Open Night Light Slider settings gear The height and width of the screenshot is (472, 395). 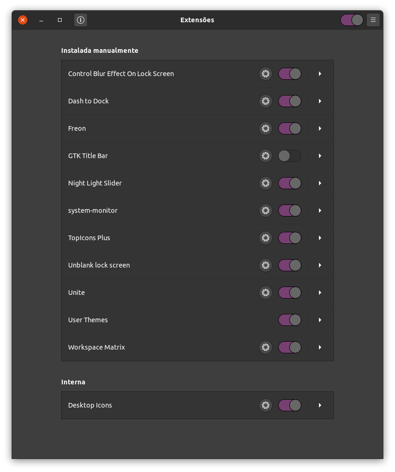point(266,183)
